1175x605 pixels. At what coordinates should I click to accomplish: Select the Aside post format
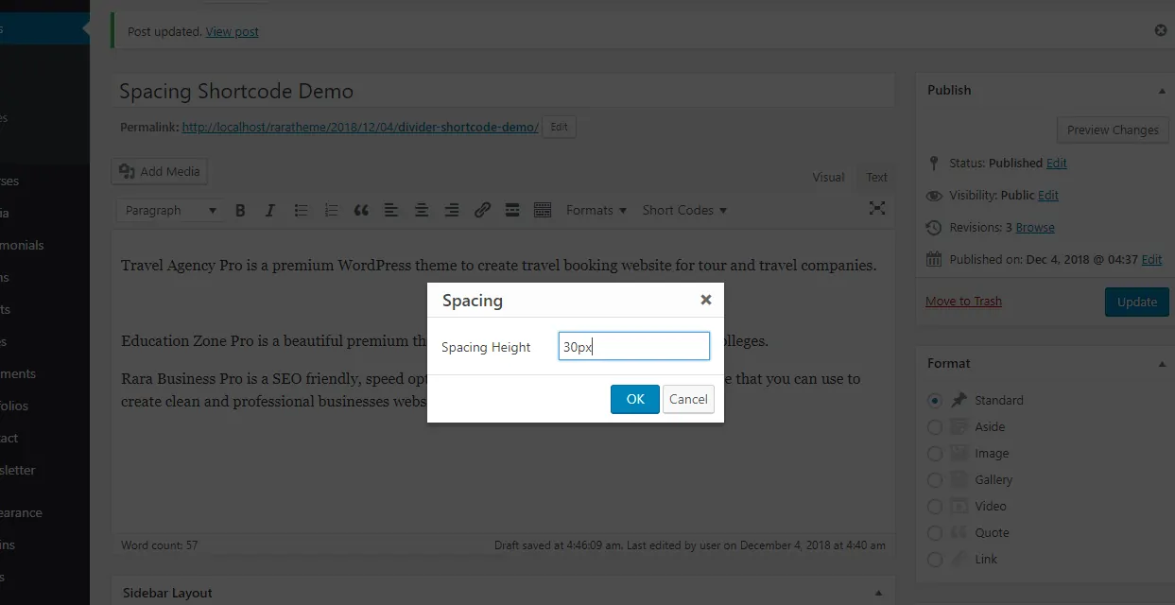point(935,426)
